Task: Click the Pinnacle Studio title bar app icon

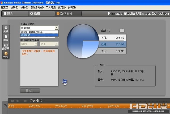Action: tap(2, 2)
